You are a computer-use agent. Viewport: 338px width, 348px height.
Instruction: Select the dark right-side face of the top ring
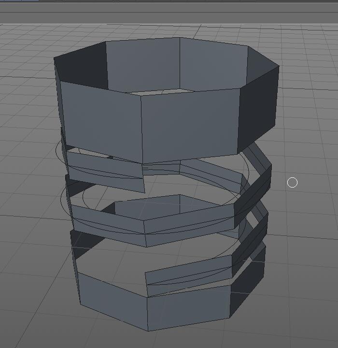click(258, 109)
